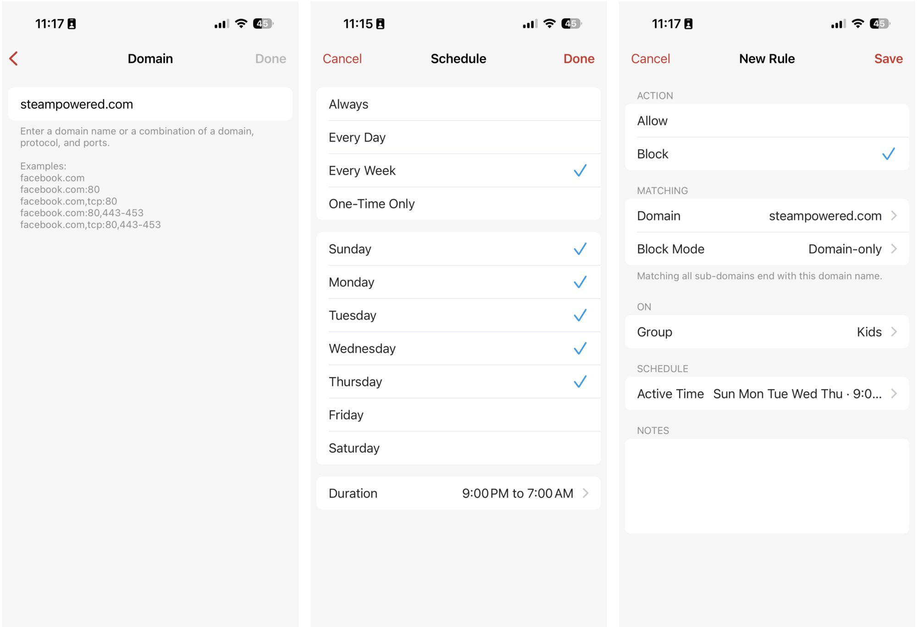This screenshot has height=627, width=917.
Task: Select Allow as the rule action
Action: pyautogui.click(x=767, y=121)
